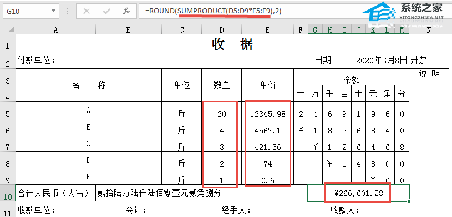Click the 单位 header cell
452x217 pixels.
pos(181,85)
